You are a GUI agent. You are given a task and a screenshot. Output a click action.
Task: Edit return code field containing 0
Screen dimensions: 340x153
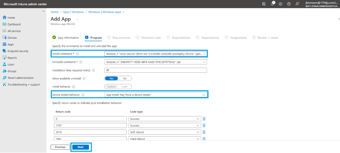[90, 119]
